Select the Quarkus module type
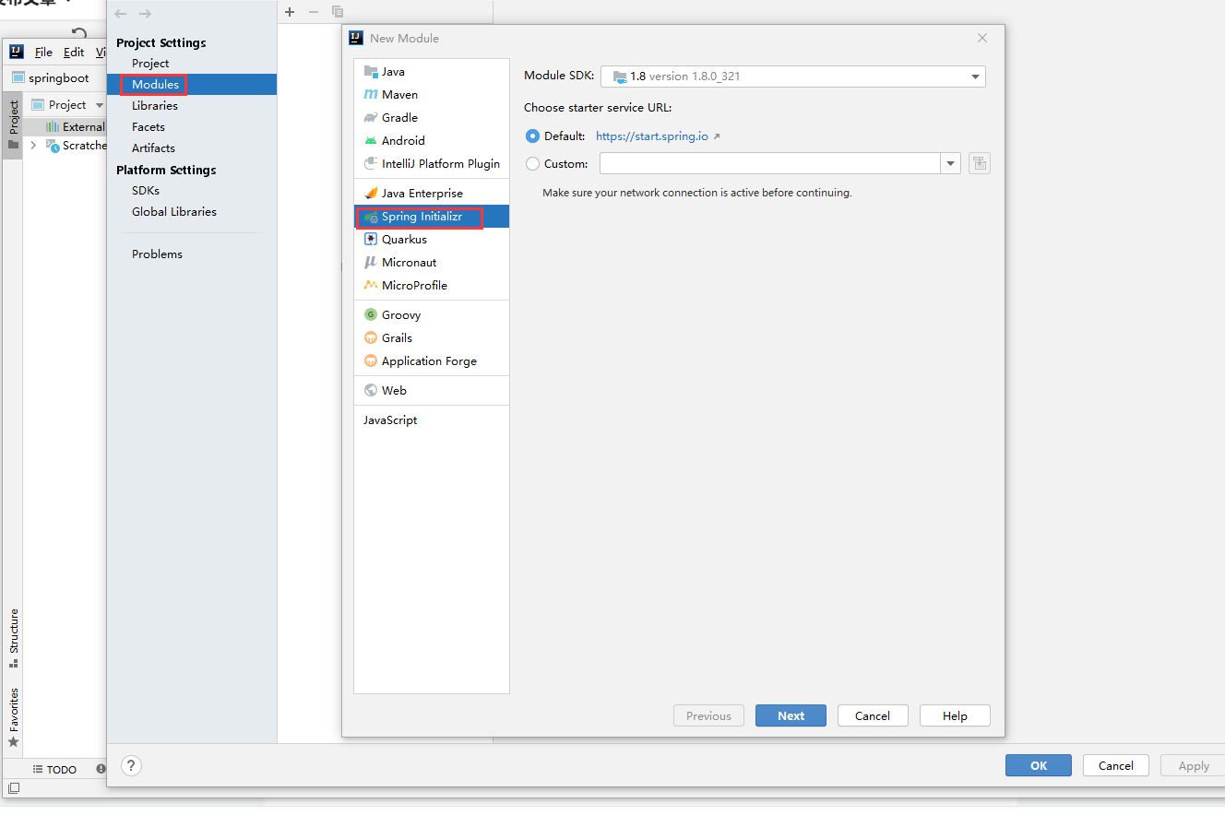The image size is (1225, 815). click(x=431, y=240)
